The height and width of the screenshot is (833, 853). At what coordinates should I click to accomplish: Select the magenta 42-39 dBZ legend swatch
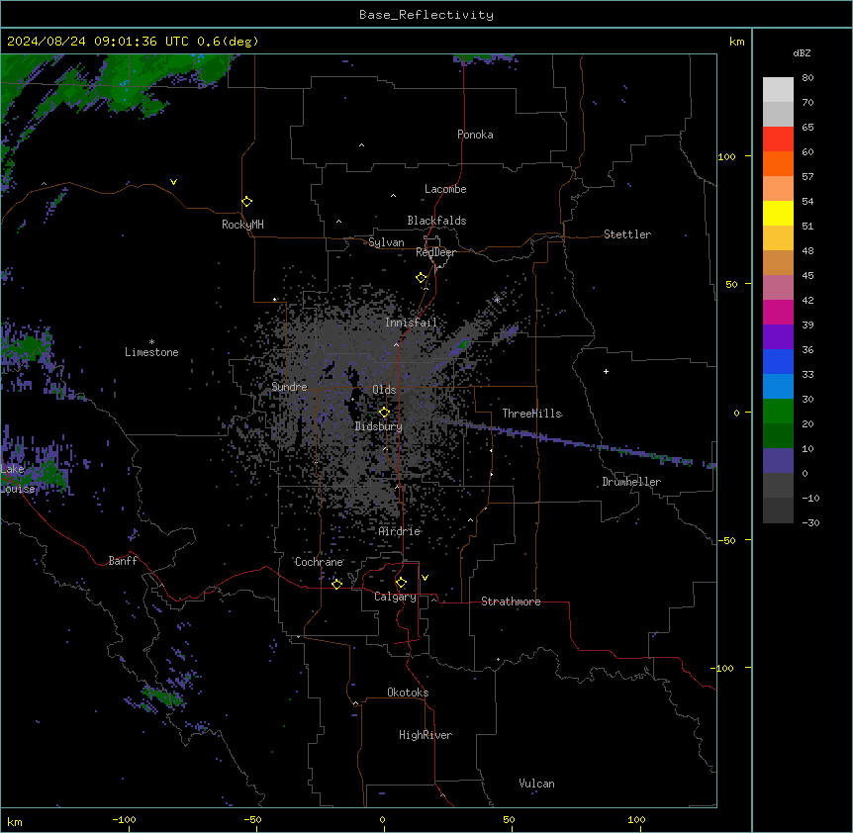(778, 312)
